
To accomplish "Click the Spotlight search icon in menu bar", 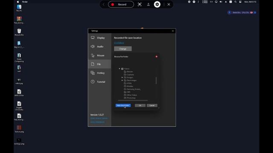I will click(x=235, y=2).
